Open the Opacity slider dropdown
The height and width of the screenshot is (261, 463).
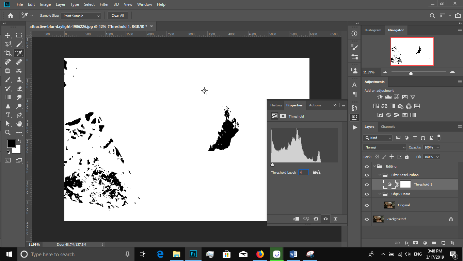[438, 147]
